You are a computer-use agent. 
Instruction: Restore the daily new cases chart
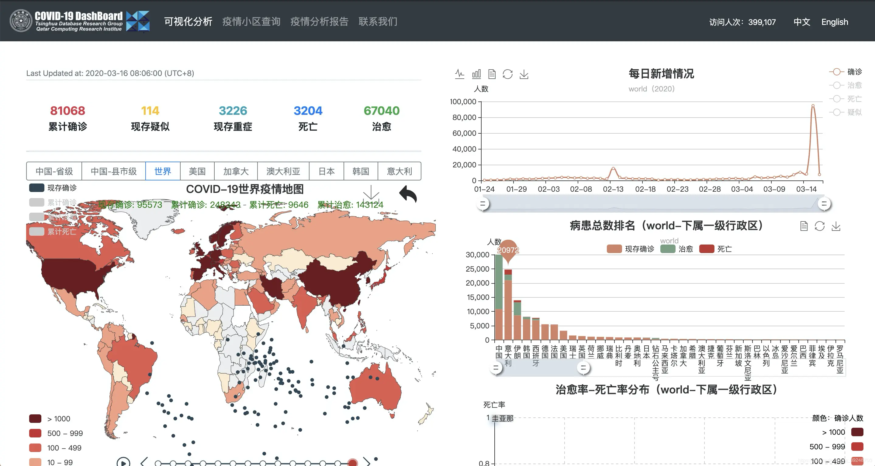(x=507, y=74)
